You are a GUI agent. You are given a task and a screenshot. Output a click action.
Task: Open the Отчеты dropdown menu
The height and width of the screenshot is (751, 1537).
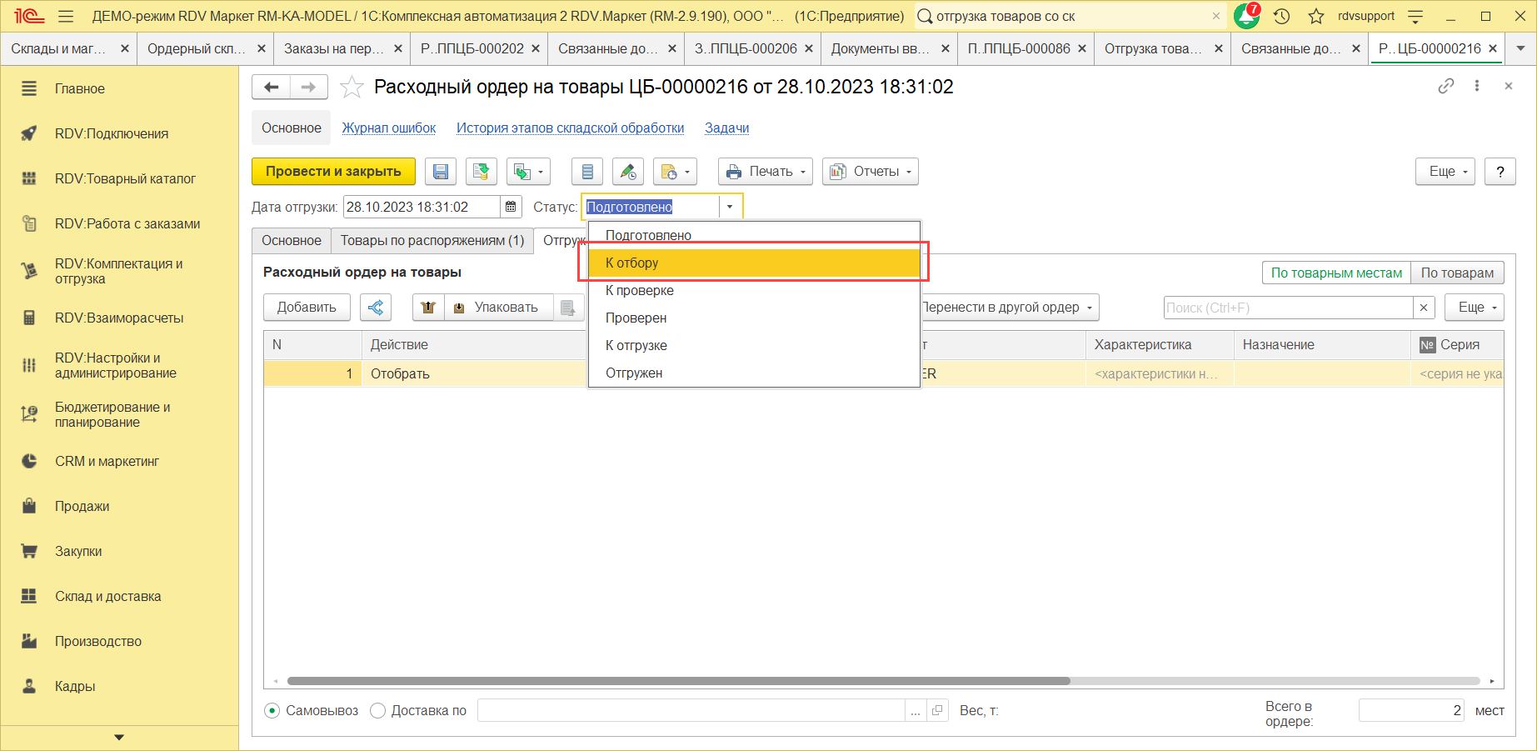point(871,172)
